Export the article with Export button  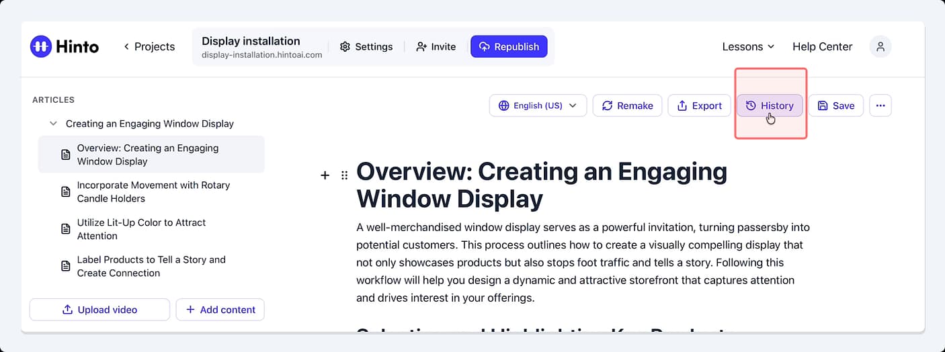coord(699,105)
